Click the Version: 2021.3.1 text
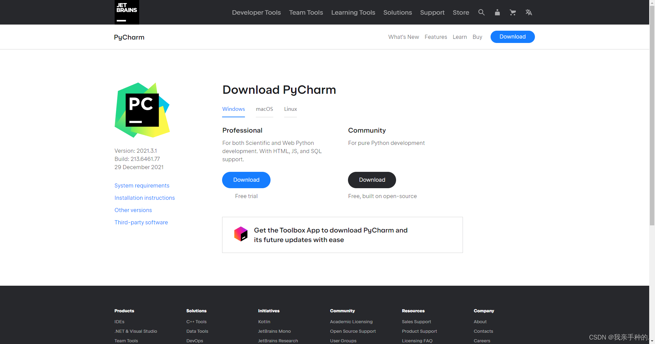The height and width of the screenshot is (344, 655). coord(136,151)
